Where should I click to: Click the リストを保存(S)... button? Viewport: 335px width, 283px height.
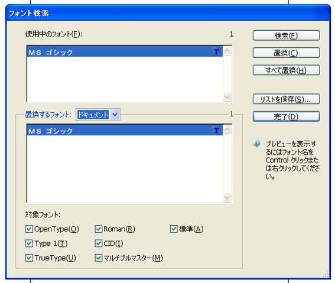pos(287,99)
